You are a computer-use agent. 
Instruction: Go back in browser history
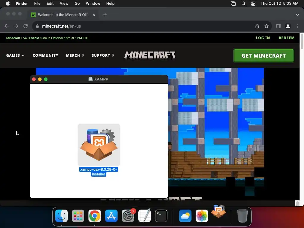pyautogui.click(x=7, y=26)
